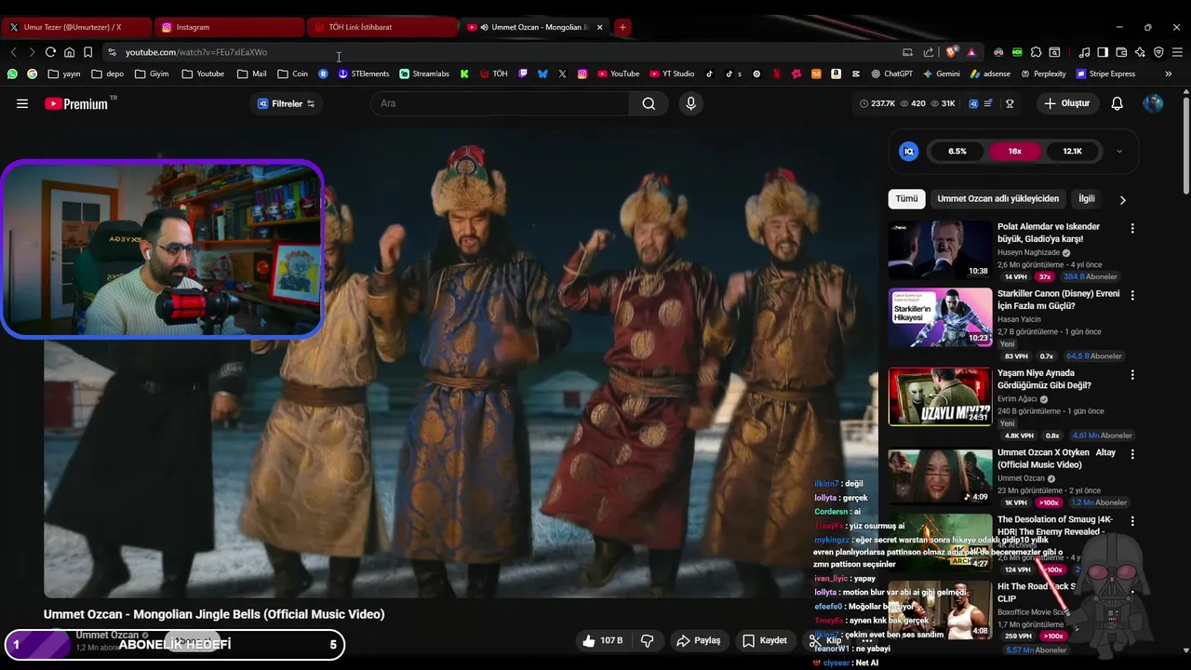Open options for Starkiller Canon video
The image size is (1191, 670).
click(1132, 295)
